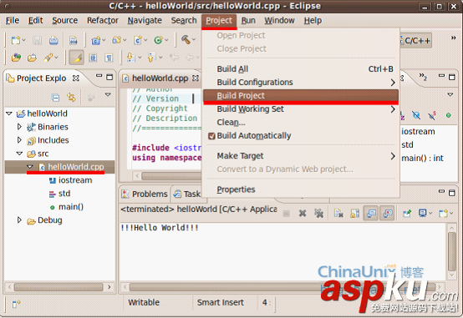This screenshot has width=463, height=318.
Task: Toggle the Build Automatically checkbox
Action: (x=211, y=136)
